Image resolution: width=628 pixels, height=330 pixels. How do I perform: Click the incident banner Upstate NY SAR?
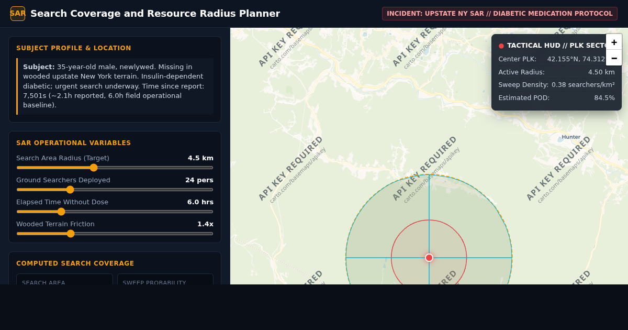(x=500, y=14)
